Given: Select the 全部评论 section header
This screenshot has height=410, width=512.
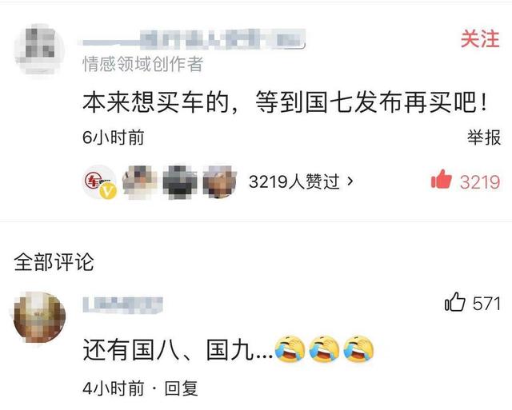Looking at the screenshot, I should pos(54,262).
